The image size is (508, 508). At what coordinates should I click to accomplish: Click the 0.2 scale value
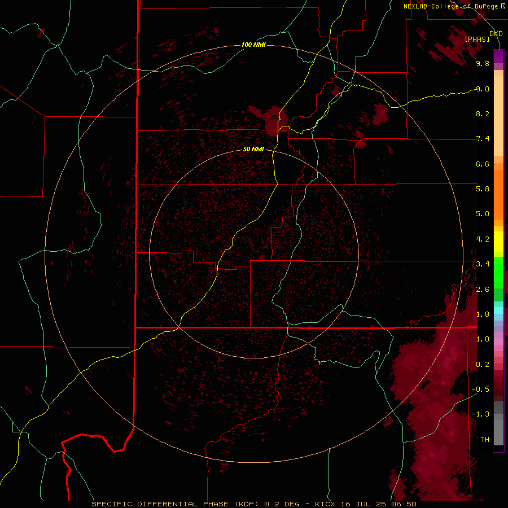(483, 364)
